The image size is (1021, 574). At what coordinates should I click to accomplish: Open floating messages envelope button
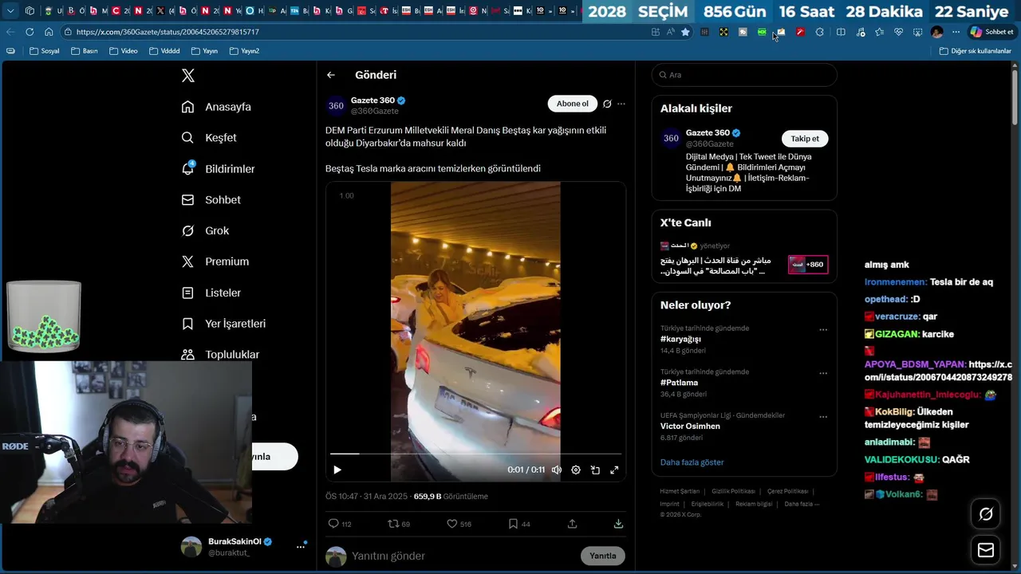[x=986, y=551]
